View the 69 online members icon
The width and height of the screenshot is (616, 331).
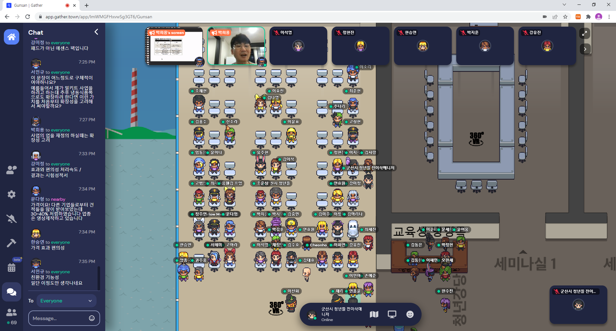[12, 316]
